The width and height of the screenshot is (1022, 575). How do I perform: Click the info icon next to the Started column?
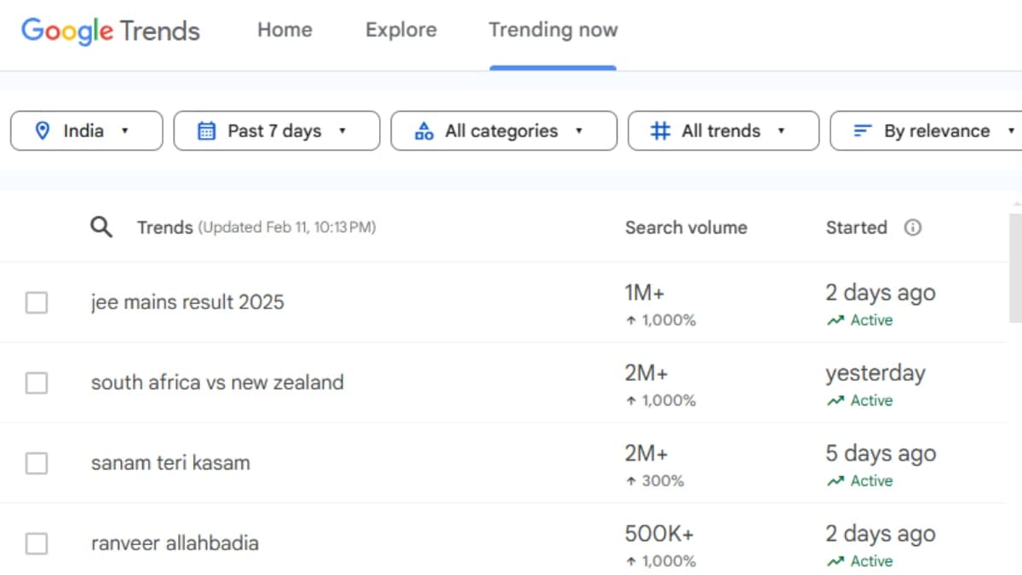pyautogui.click(x=912, y=227)
